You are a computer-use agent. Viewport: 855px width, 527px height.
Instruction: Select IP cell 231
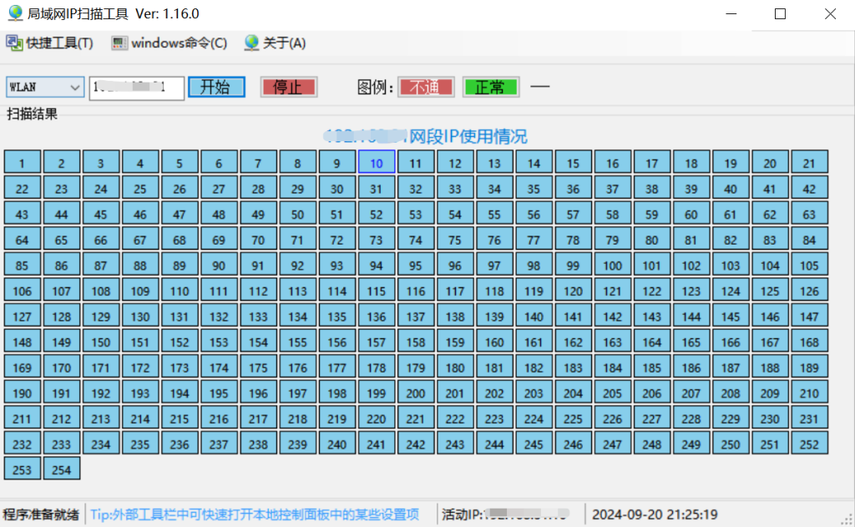(809, 419)
